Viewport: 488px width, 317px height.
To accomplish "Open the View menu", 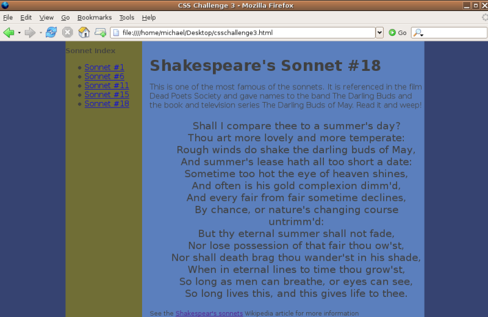I will coord(46,18).
